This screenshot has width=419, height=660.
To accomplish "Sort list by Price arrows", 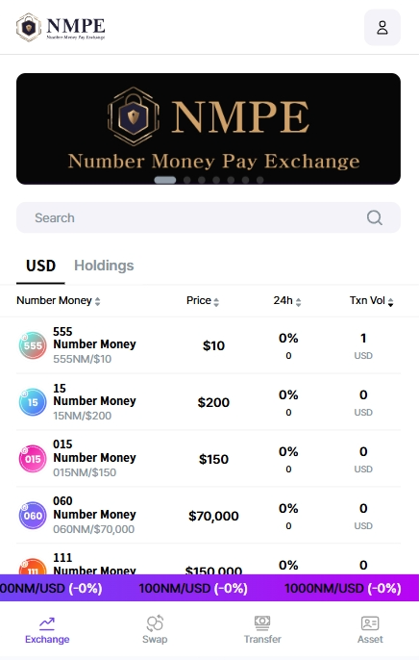I will point(216,302).
